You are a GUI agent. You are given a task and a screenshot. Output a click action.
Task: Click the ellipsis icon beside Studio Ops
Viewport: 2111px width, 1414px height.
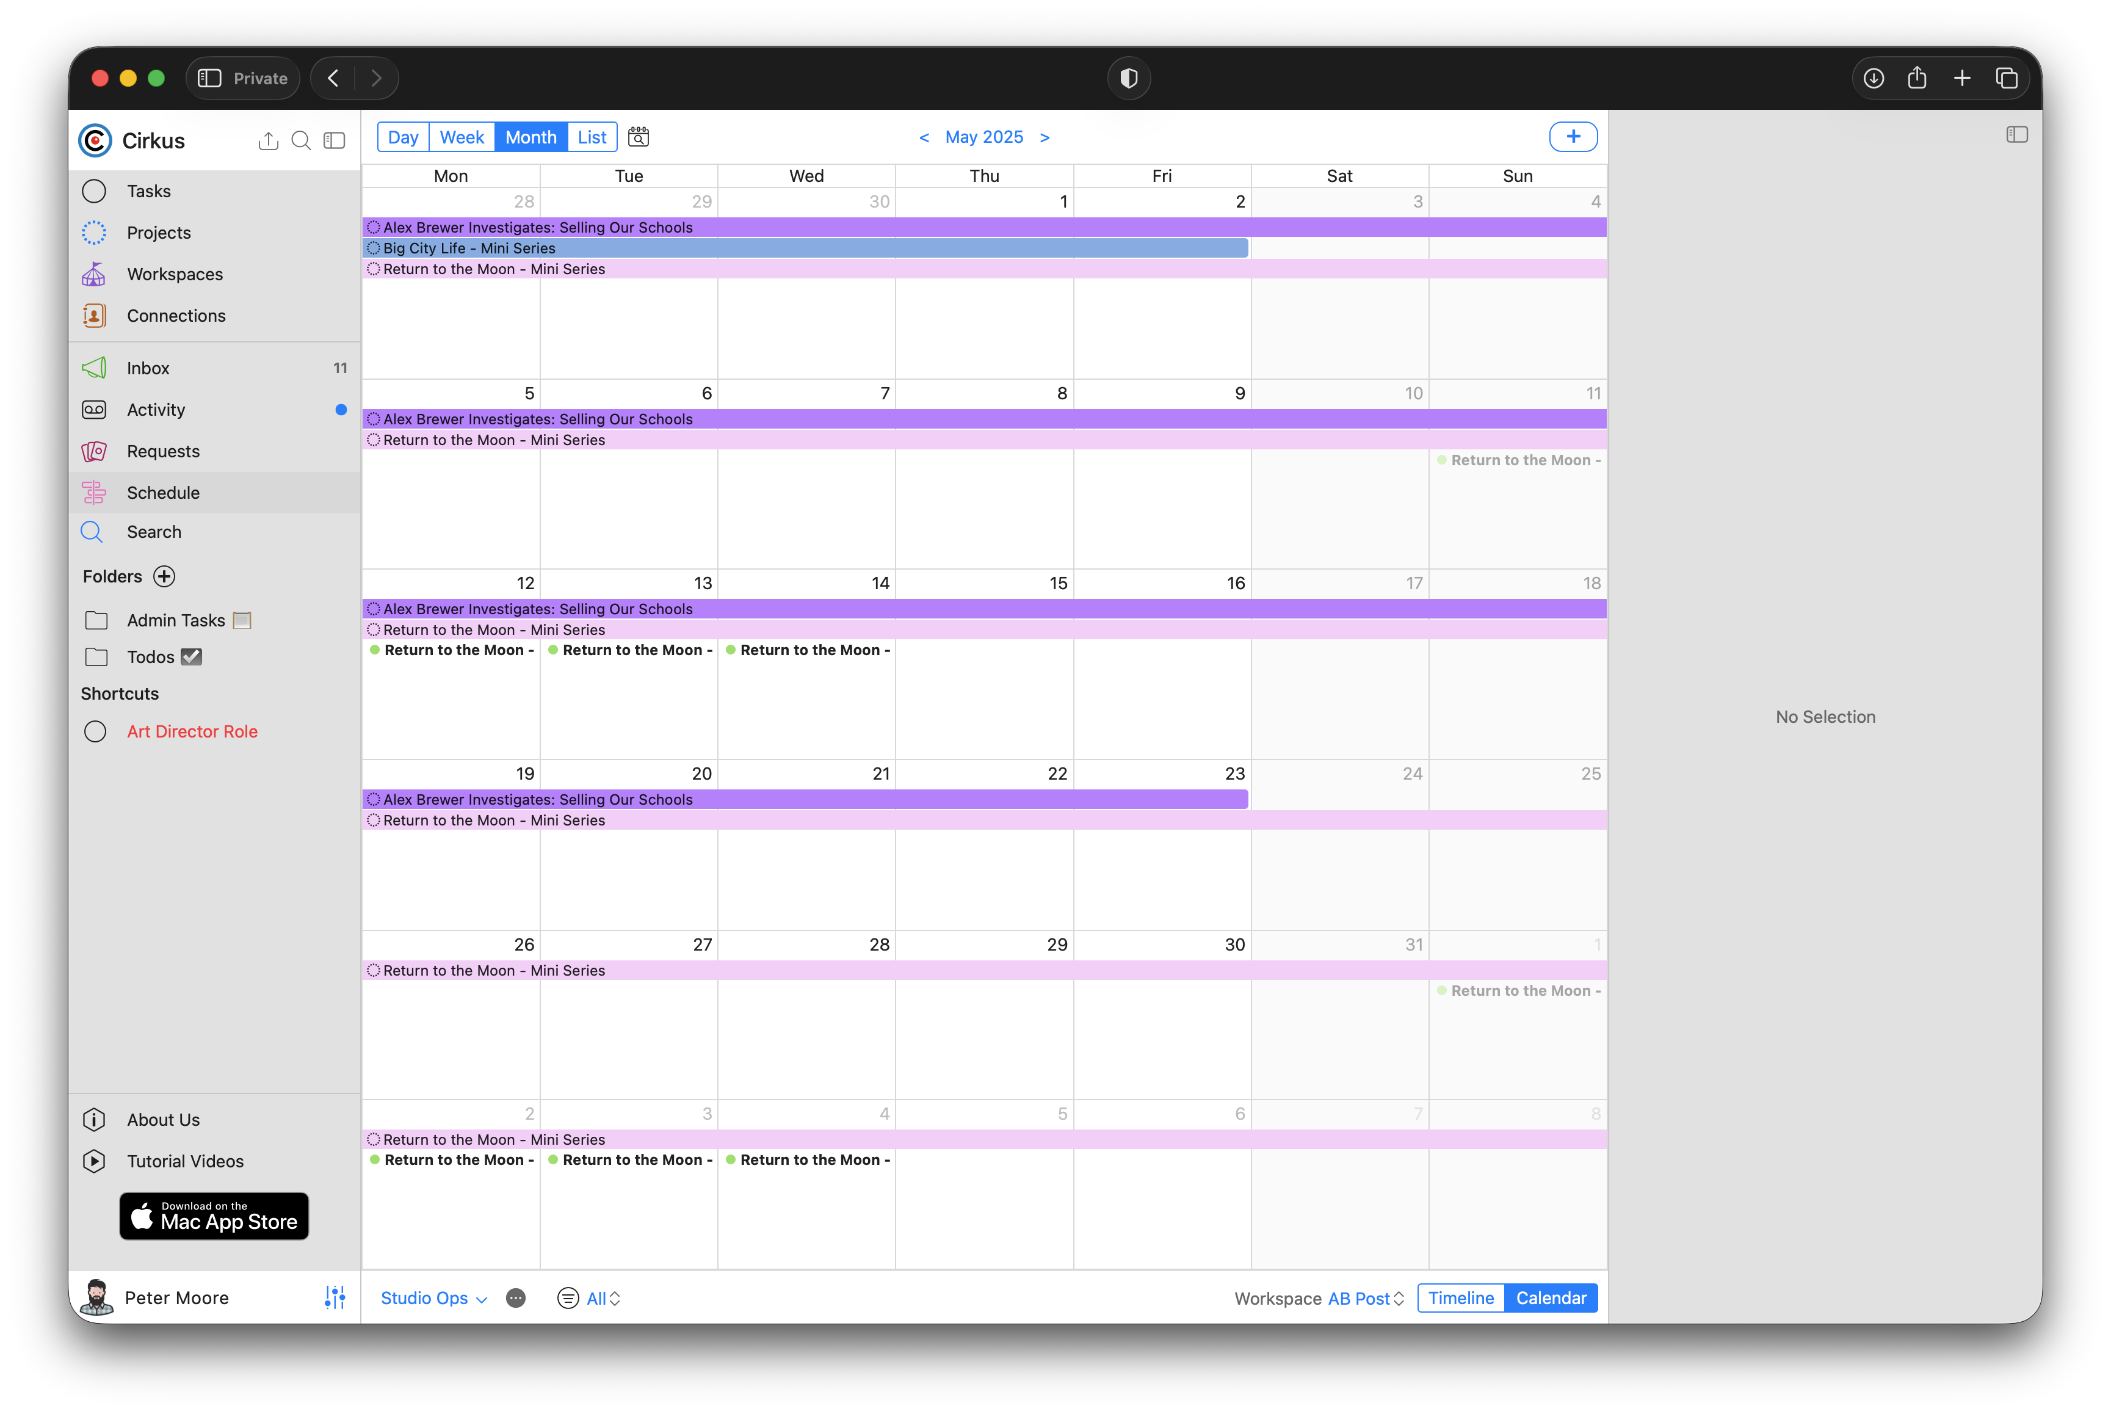coord(516,1299)
